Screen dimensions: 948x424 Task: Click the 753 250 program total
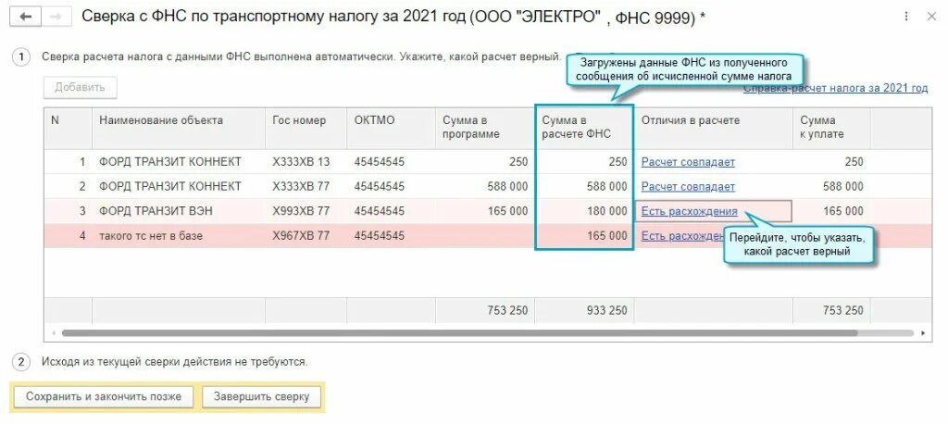click(485, 310)
